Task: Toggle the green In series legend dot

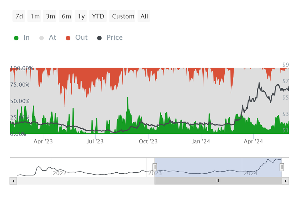Action: coord(16,38)
